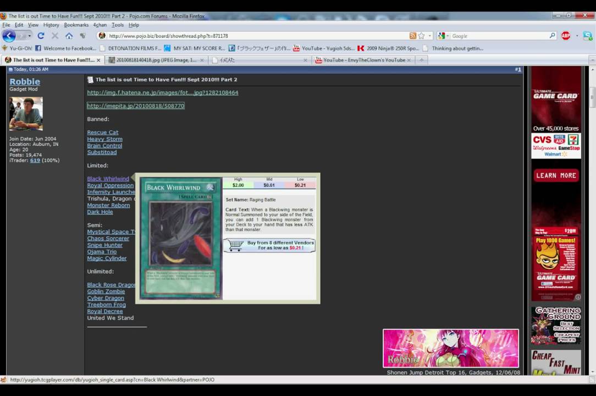The height and width of the screenshot is (396, 596).
Task: Open 2009 Ninja 250R bookmark
Action: coord(388,48)
